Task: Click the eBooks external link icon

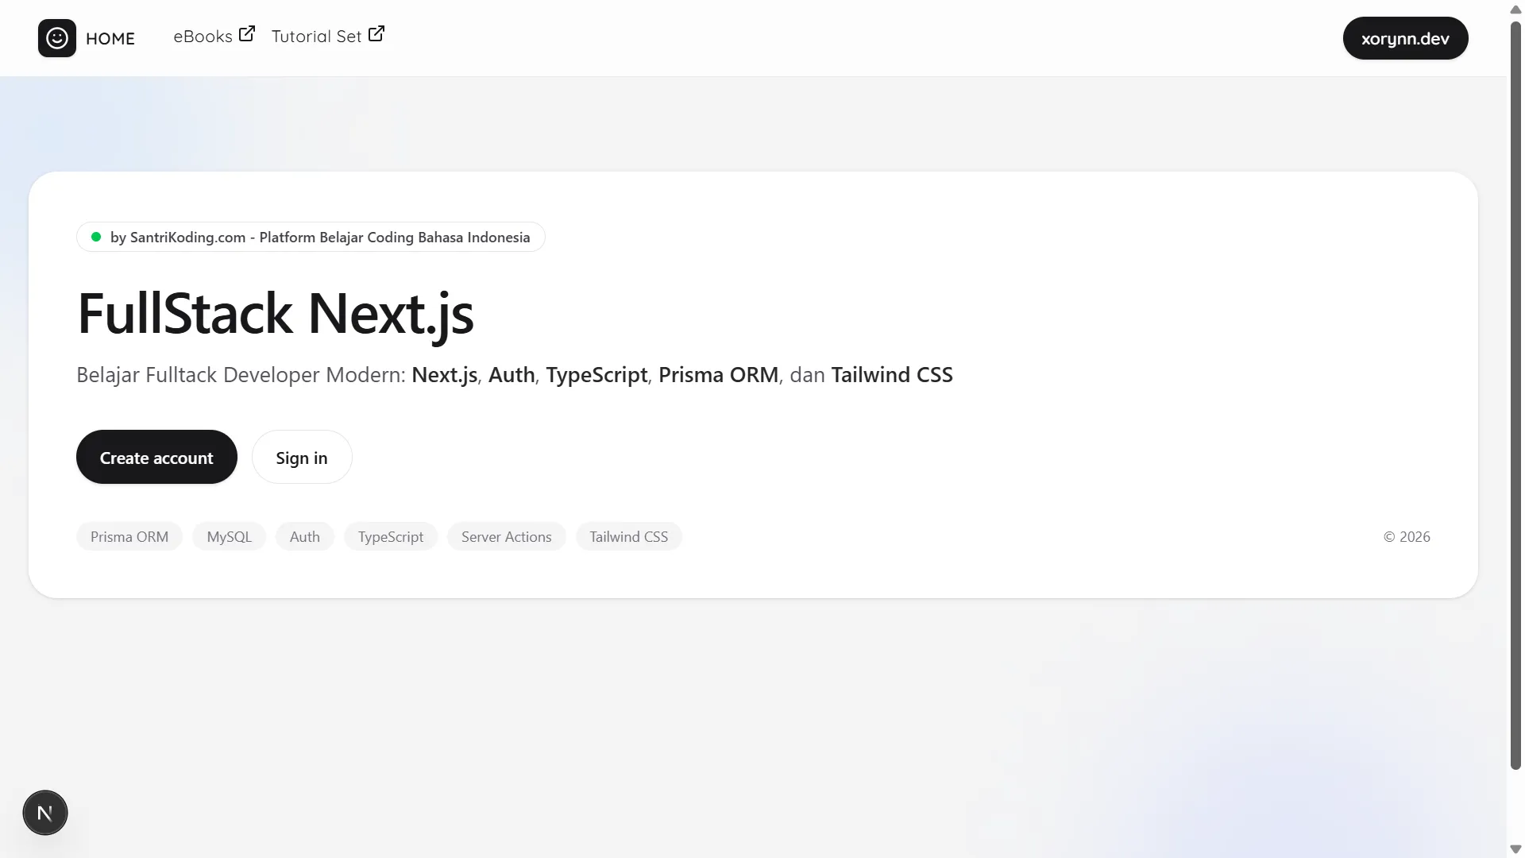Action: [247, 33]
